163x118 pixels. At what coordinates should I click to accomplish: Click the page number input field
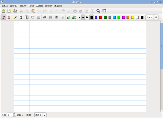click(x=10, y=115)
